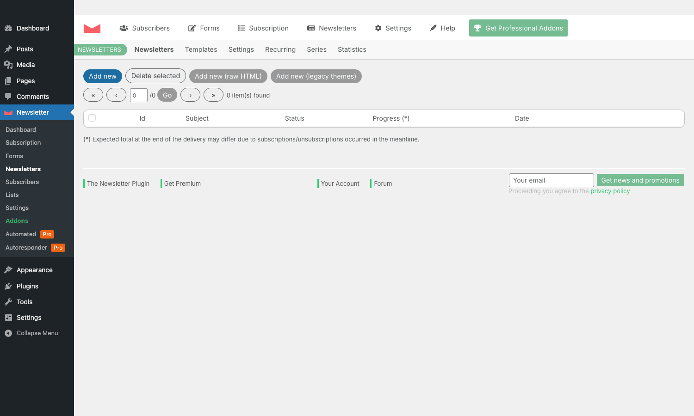Click the Comments bubble icon
Screen dimensions: 694x416
click(x=8, y=97)
